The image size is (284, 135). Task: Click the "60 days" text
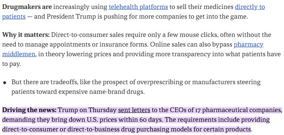tap(151, 120)
